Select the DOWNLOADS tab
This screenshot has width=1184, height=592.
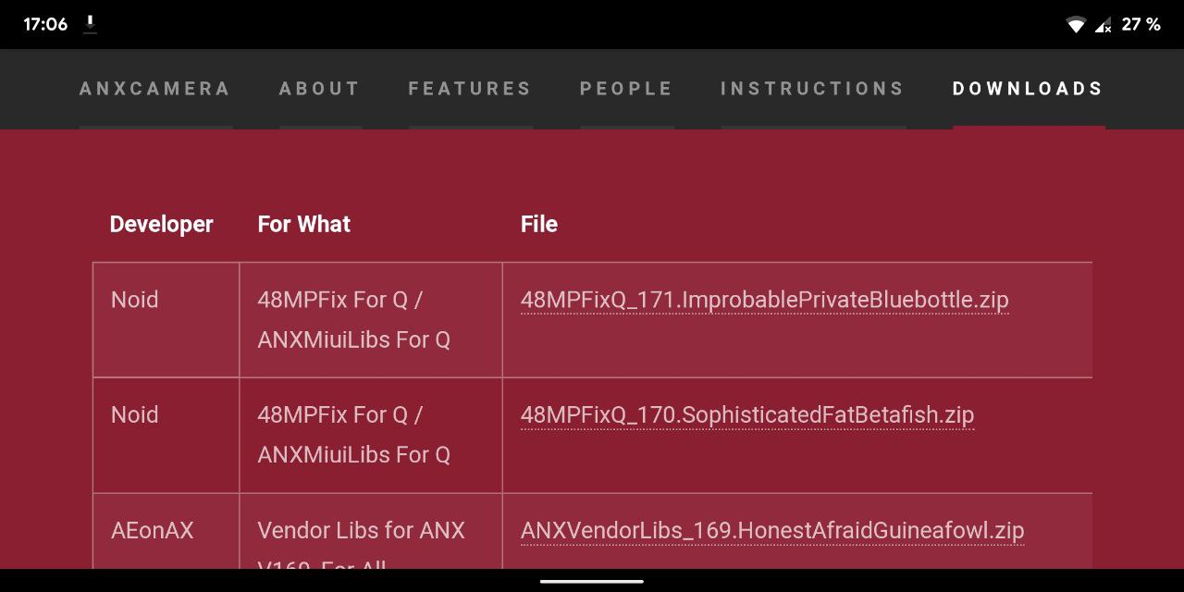click(x=1029, y=89)
